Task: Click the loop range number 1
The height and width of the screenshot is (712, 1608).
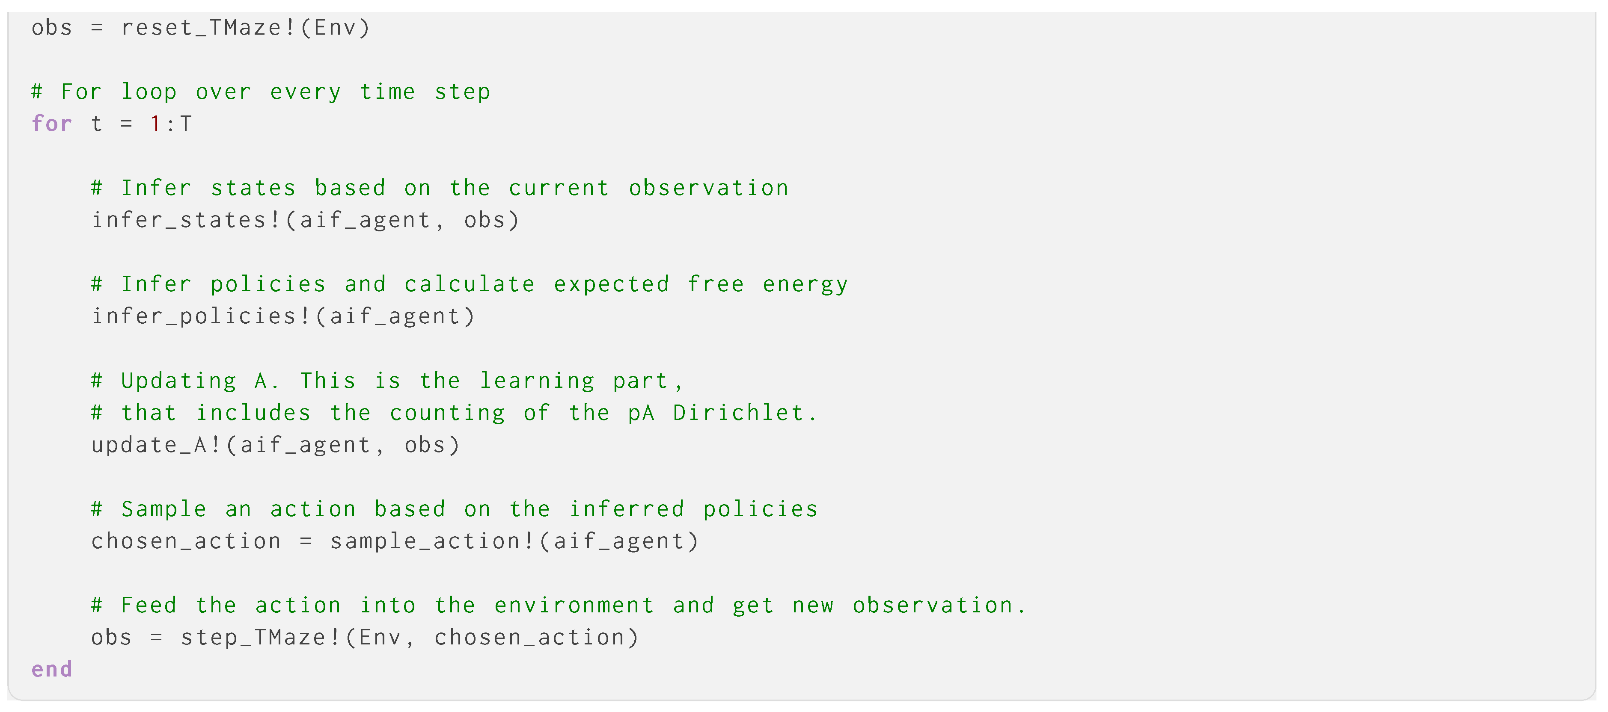Action: click(155, 124)
